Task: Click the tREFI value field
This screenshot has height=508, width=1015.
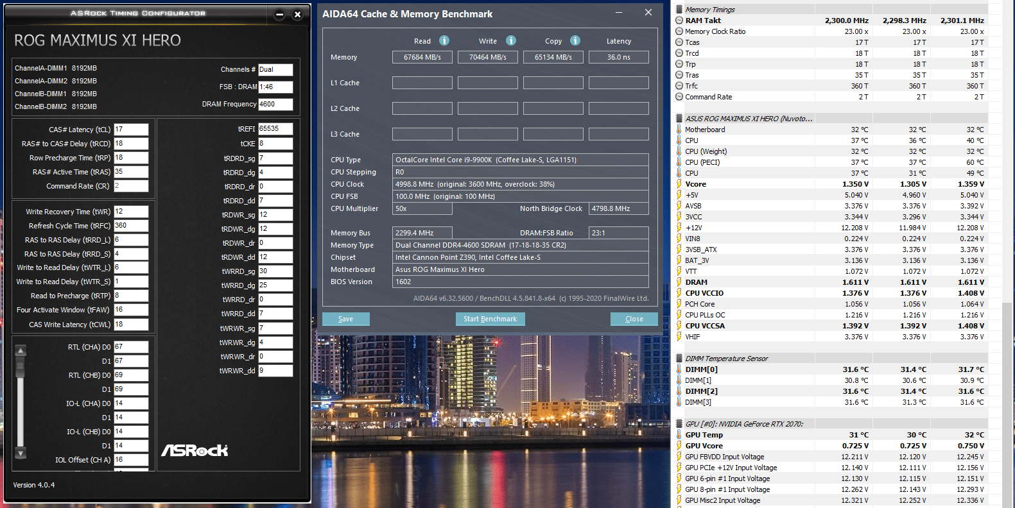Action: click(x=275, y=129)
